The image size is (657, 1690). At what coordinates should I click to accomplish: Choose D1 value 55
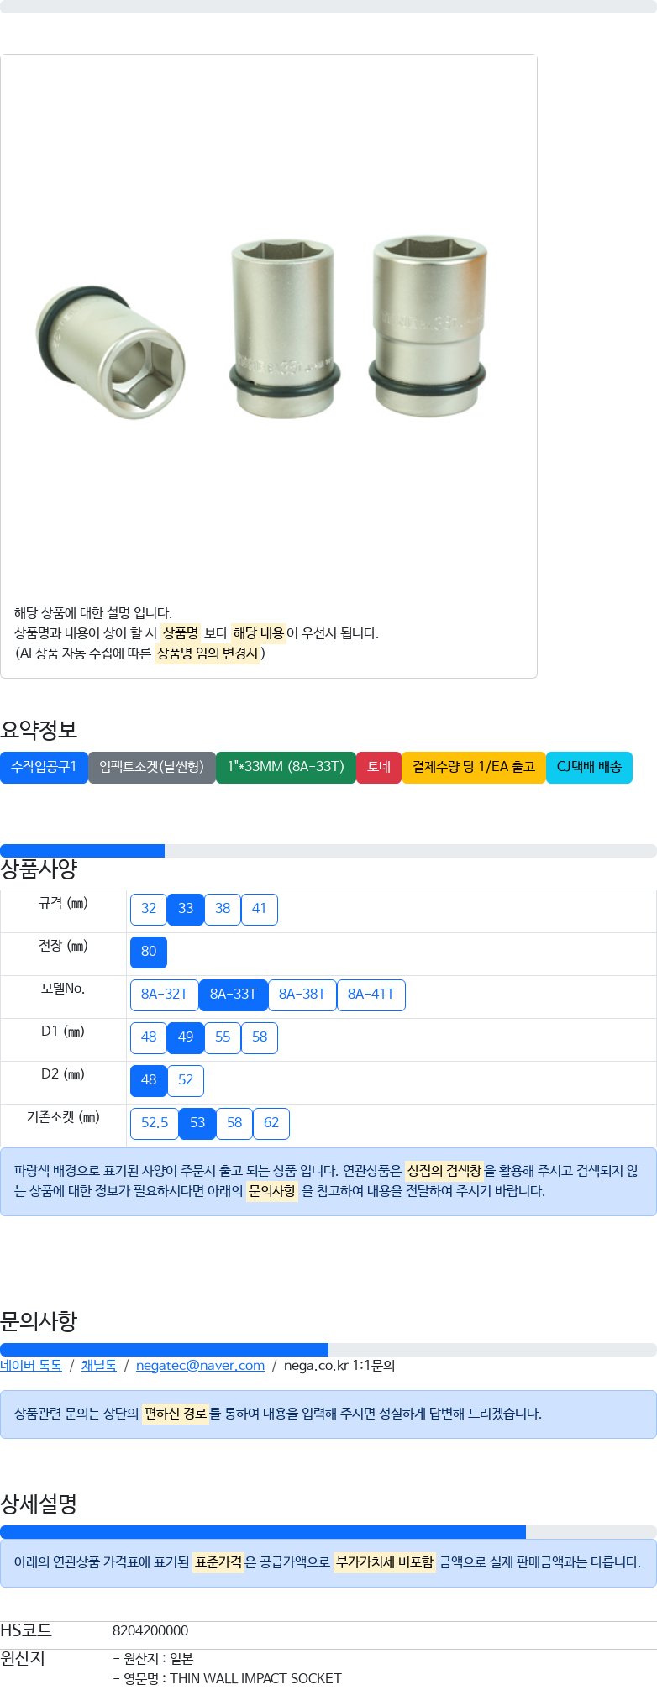point(223,1037)
